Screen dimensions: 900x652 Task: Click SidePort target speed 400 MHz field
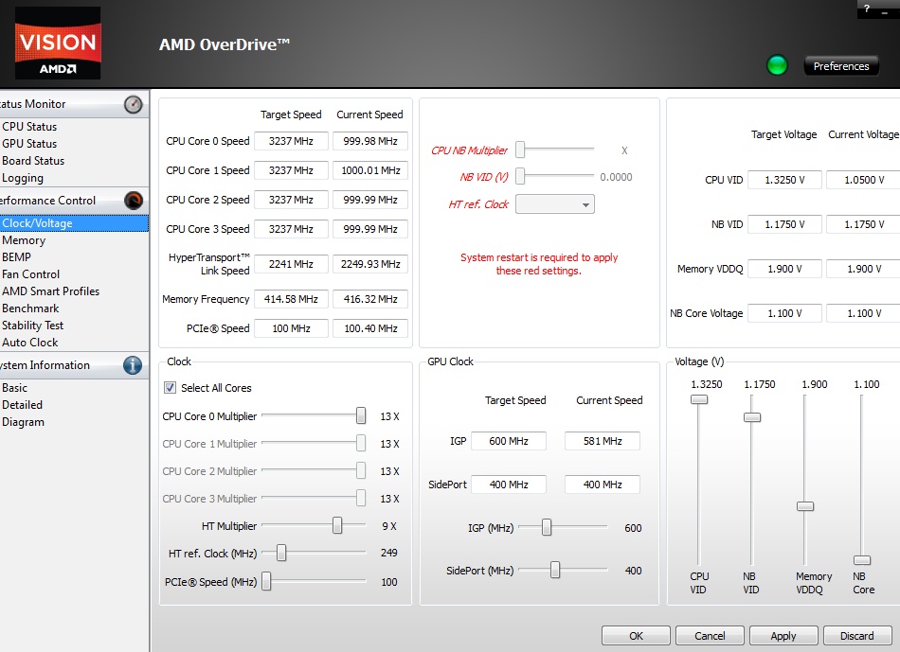click(x=509, y=485)
